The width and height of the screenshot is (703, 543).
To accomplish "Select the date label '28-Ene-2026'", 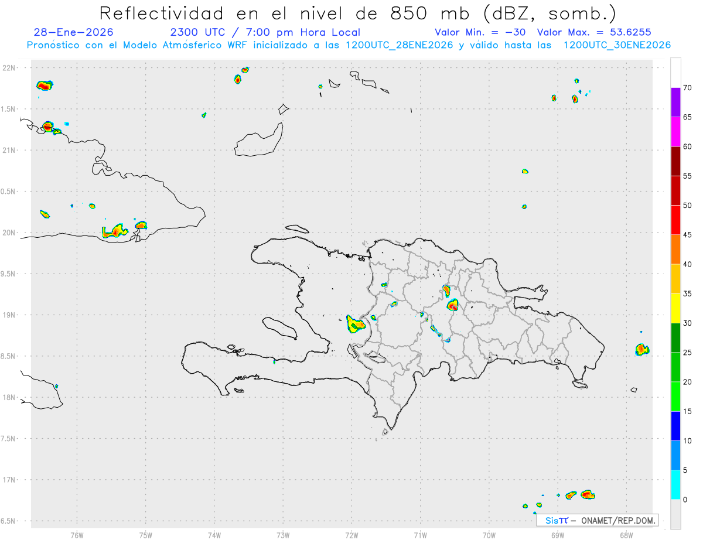I will [74, 32].
